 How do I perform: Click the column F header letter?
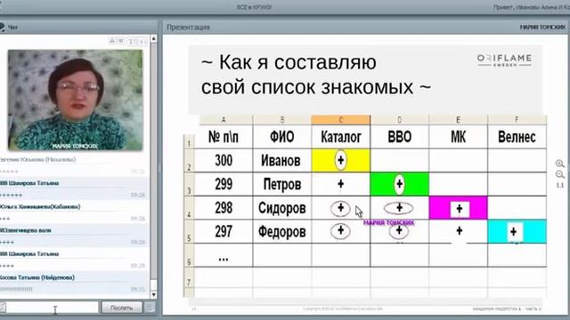tap(517, 120)
